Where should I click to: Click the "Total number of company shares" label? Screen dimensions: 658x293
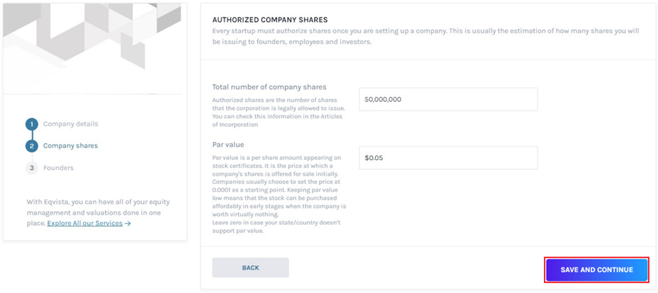[x=269, y=87]
